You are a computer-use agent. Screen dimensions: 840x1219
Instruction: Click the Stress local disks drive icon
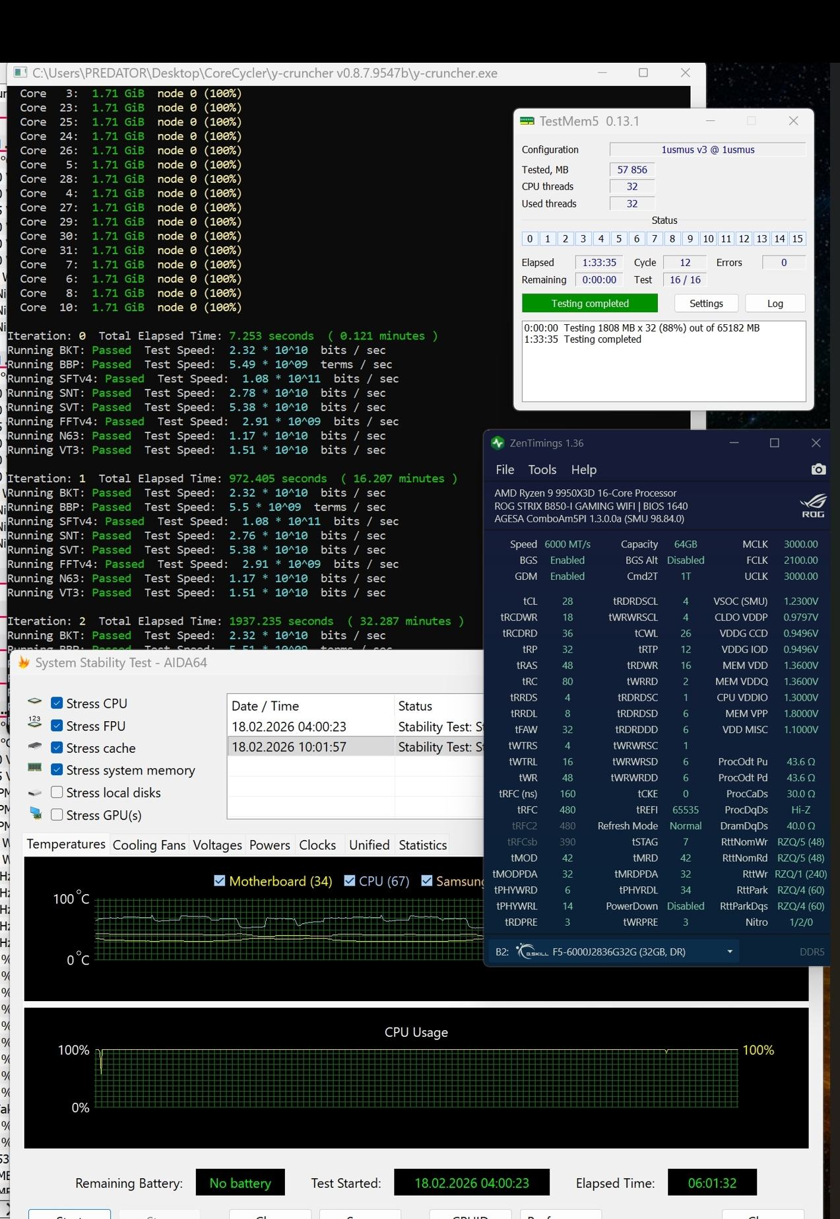(x=35, y=792)
